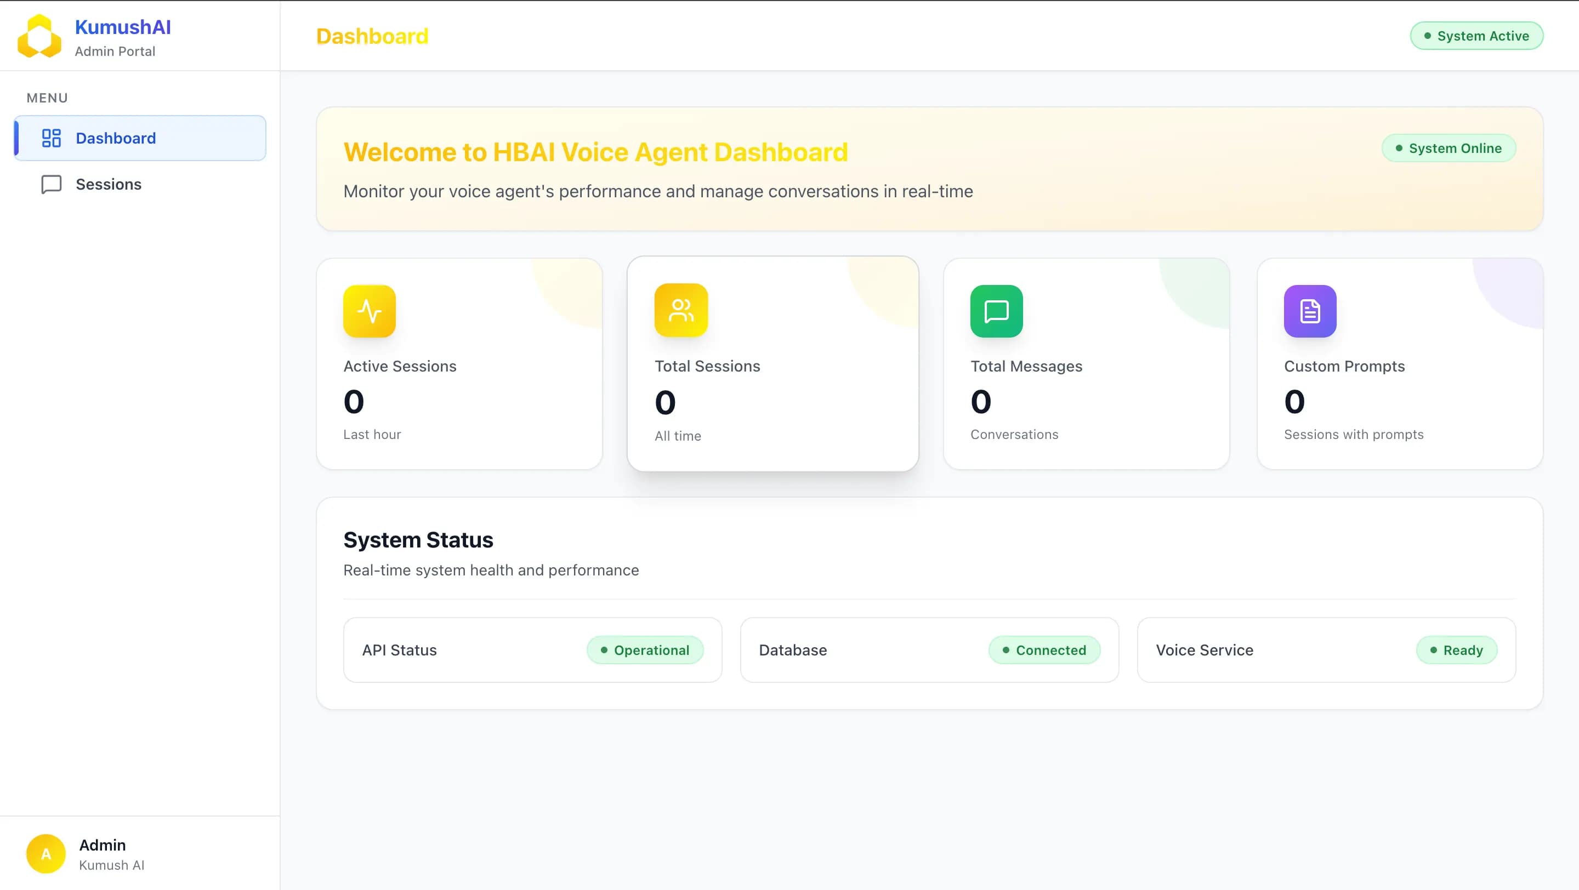Toggle the System Online indicator on banner
The image size is (1579, 890).
click(x=1449, y=147)
